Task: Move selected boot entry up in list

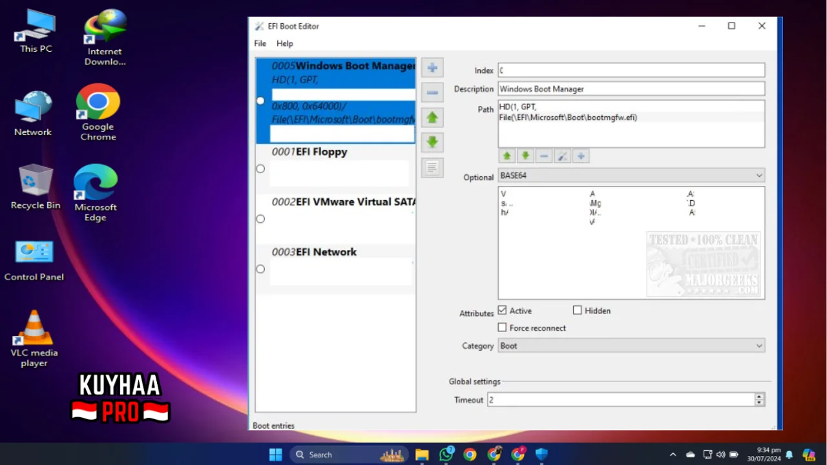Action: (x=432, y=118)
